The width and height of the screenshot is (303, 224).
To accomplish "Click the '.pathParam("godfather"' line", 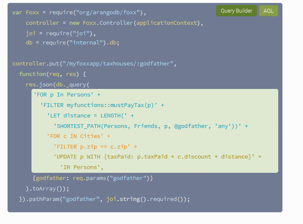I will (x=104, y=199).
